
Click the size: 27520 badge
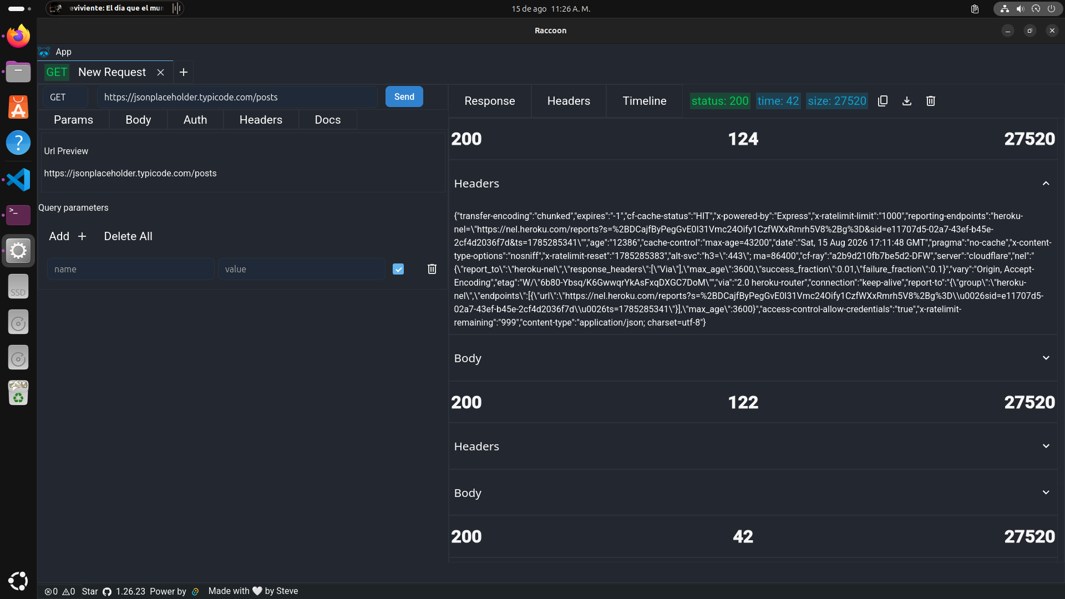[x=837, y=101]
